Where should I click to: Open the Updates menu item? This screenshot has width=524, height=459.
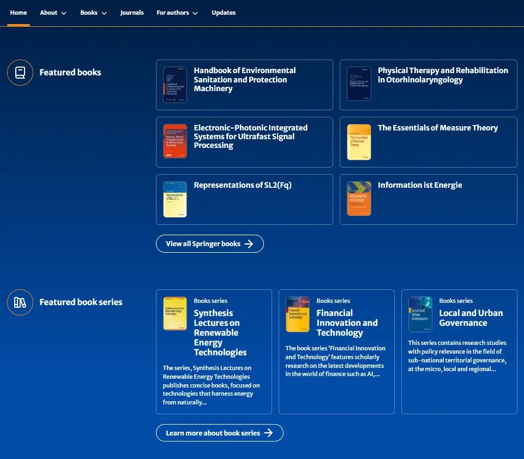(x=224, y=13)
